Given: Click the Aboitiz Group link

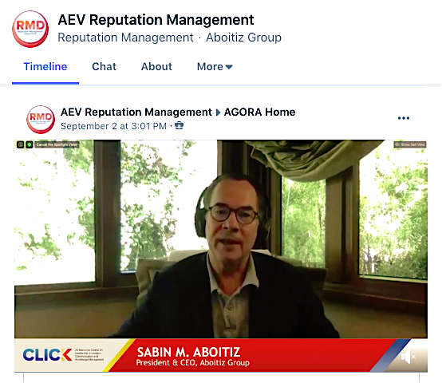Looking at the screenshot, I should click(243, 38).
